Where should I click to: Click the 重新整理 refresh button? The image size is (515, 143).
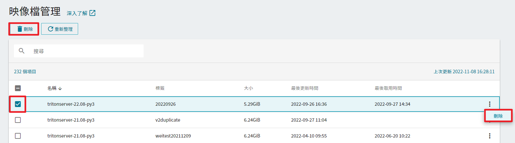60,29
